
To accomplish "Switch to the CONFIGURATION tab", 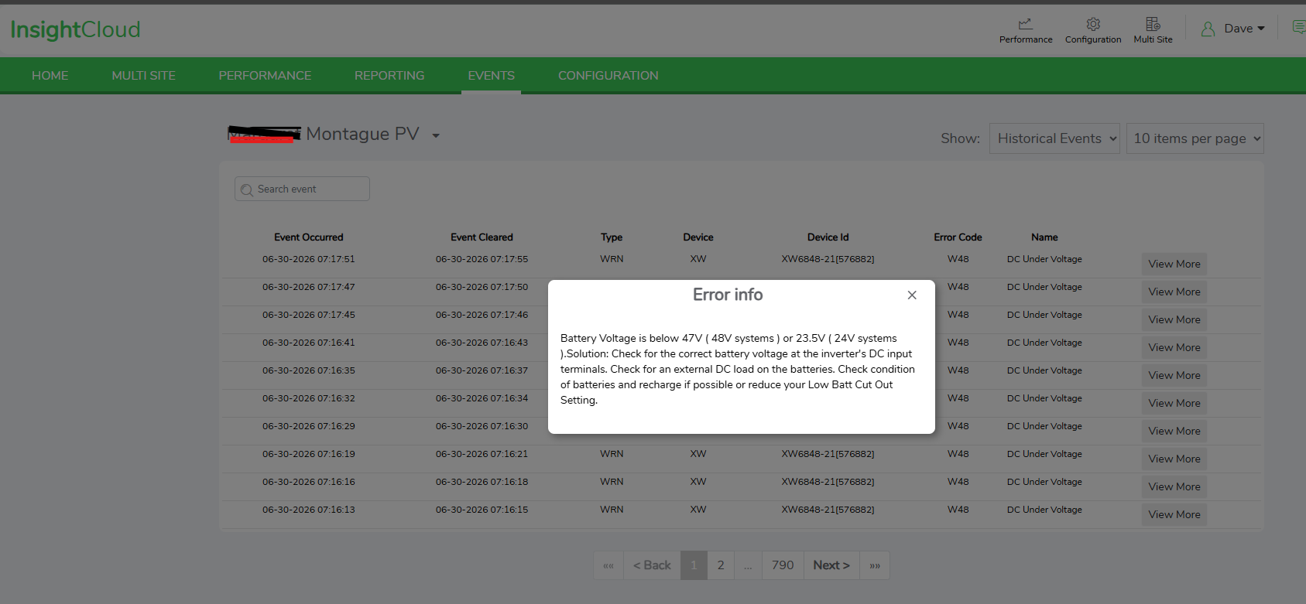I will pyautogui.click(x=608, y=76).
